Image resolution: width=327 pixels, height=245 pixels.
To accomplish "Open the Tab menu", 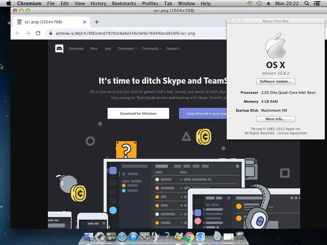I will 168,4.
